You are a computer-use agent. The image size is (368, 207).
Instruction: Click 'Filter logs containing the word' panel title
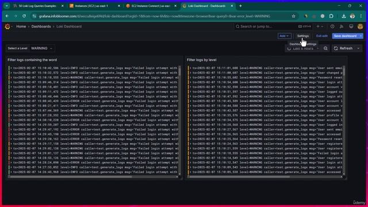click(32, 60)
